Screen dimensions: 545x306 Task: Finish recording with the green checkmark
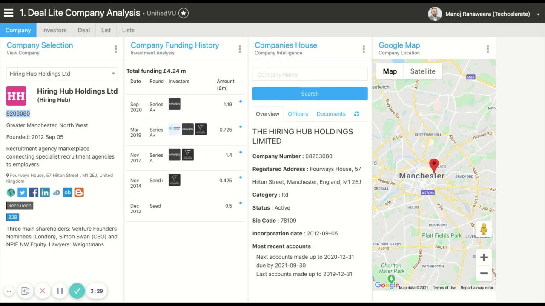click(77, 291)
